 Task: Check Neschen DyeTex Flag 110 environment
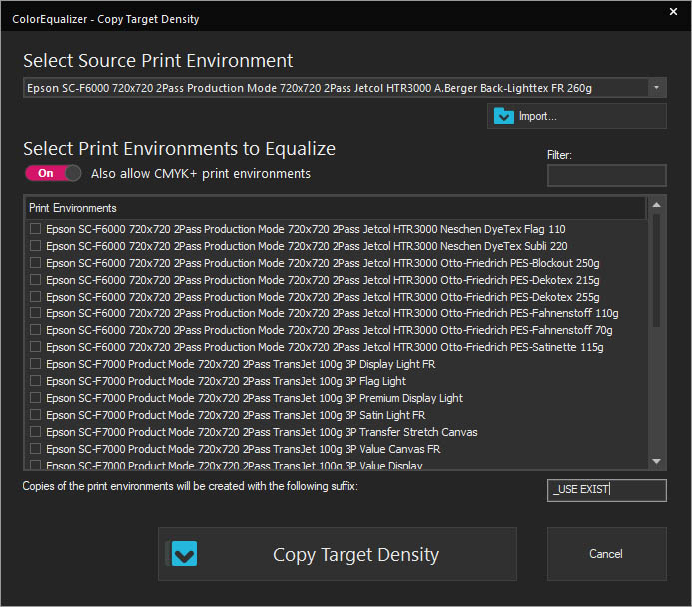click(x=35, y=228)
